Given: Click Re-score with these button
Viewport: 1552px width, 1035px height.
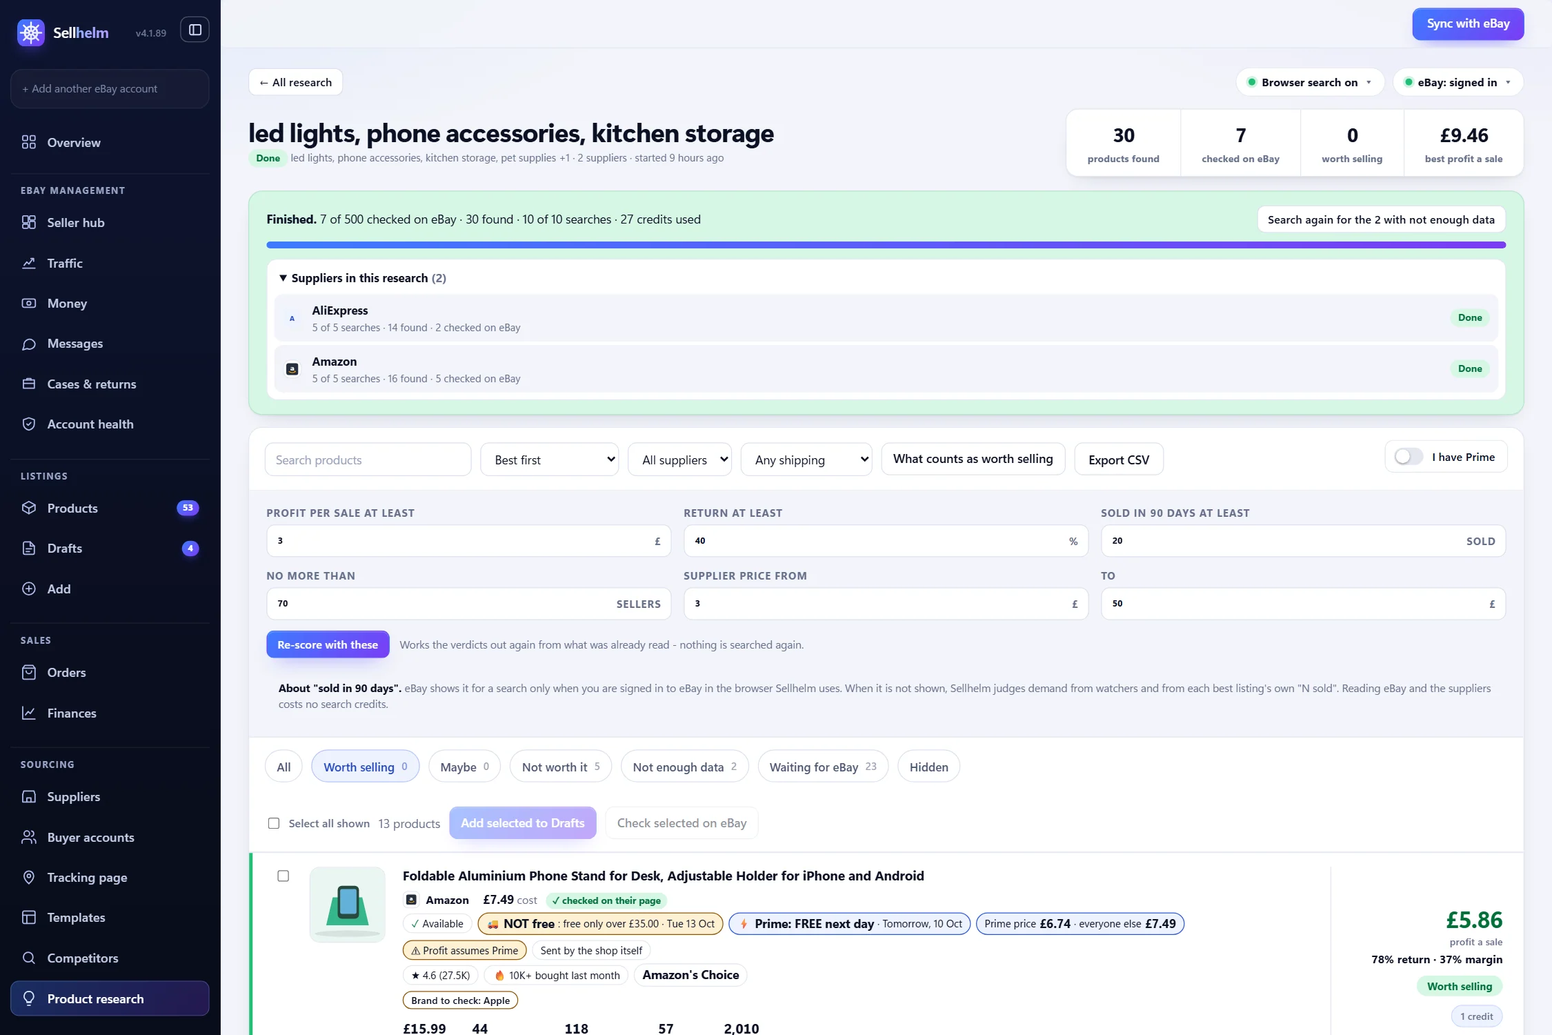Looking at the screenshot, I should 328,644.
